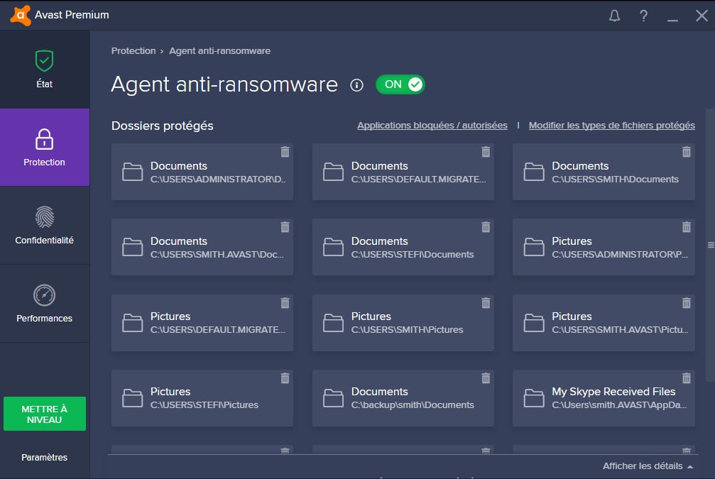715x479 pixels.
Task: Open Applications bloquées / autorisées
Action: pyautogui.click(x=431, y=125)
